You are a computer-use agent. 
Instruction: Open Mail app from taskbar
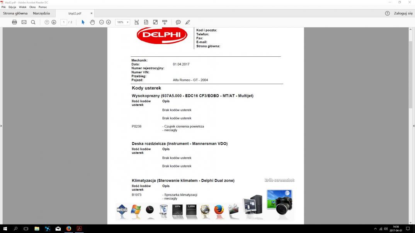click(x=58, y=229)
